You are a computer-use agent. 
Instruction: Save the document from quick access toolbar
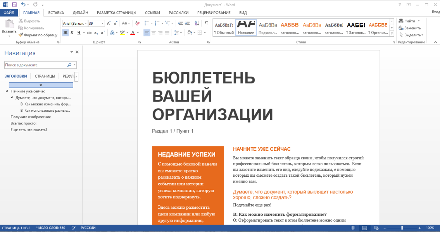(14, 5)
